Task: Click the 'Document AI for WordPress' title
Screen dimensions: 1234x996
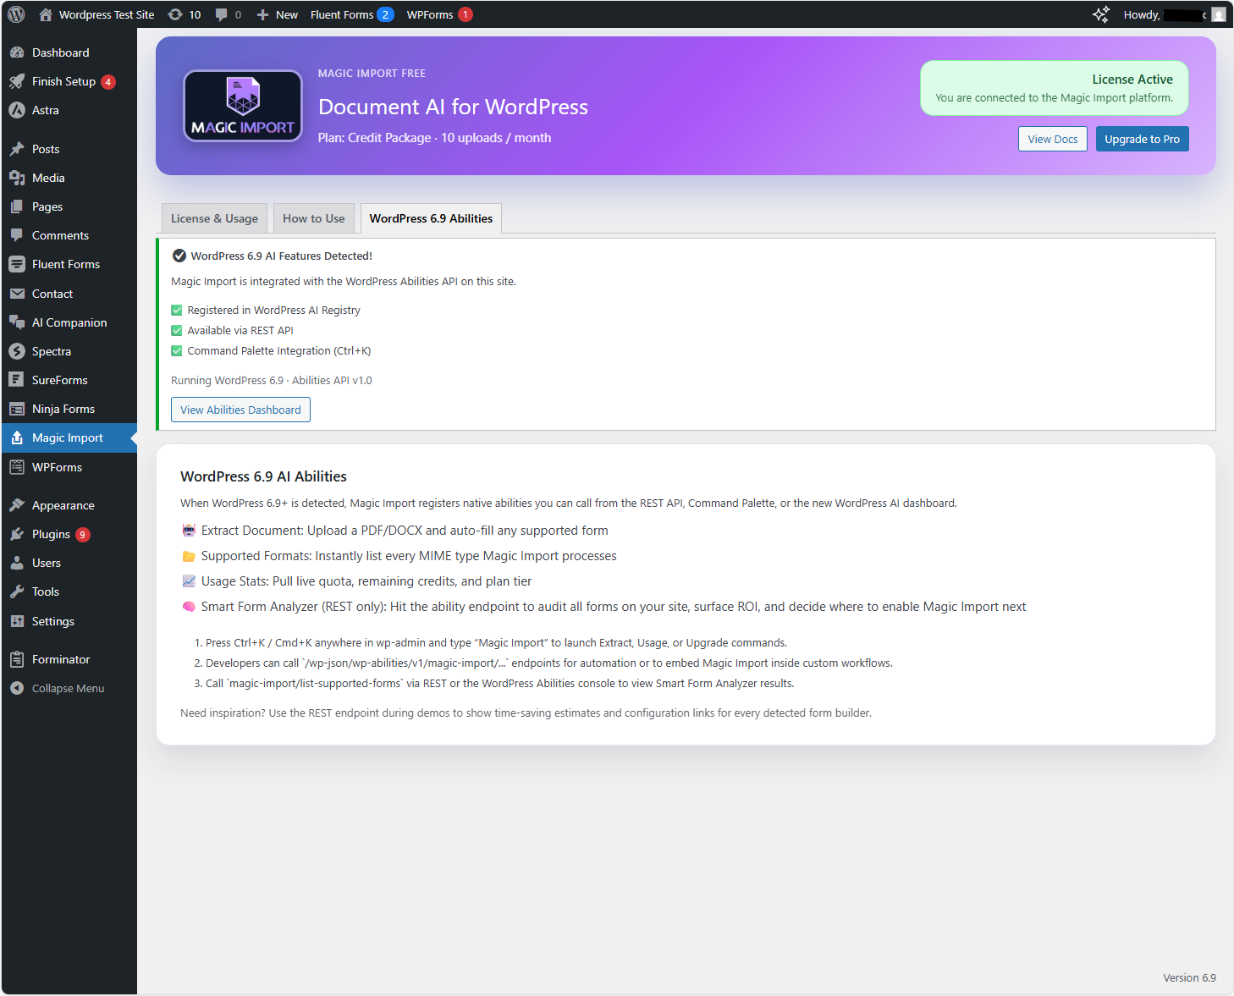Action: [x=453, y=107]
